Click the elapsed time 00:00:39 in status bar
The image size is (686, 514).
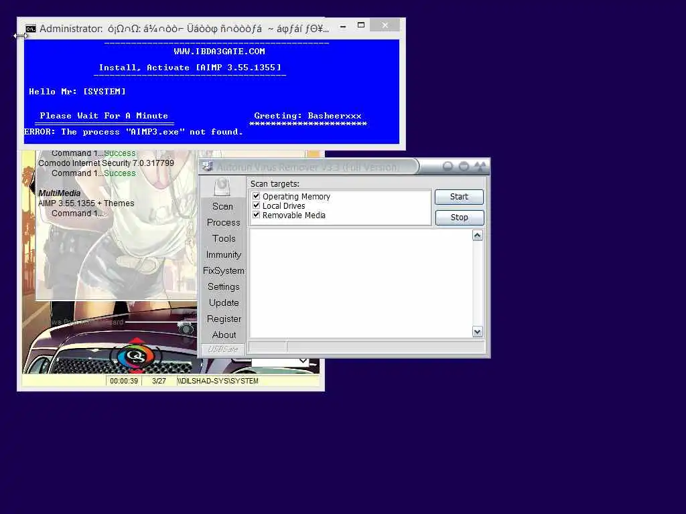pyautogui.click(x=124, y=381)
